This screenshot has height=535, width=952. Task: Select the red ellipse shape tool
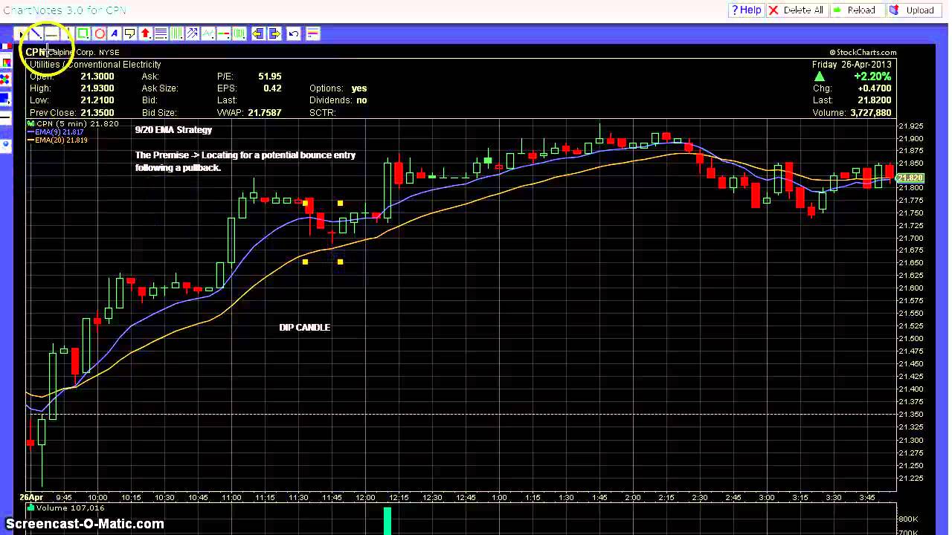[100, 33]
